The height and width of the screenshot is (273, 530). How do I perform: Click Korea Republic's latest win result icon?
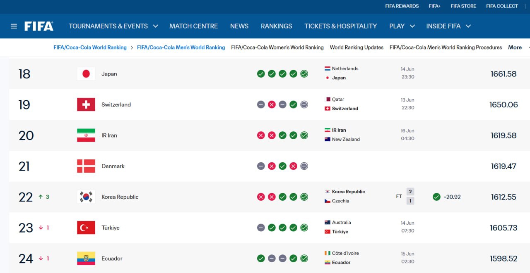[x=304, y=197]
